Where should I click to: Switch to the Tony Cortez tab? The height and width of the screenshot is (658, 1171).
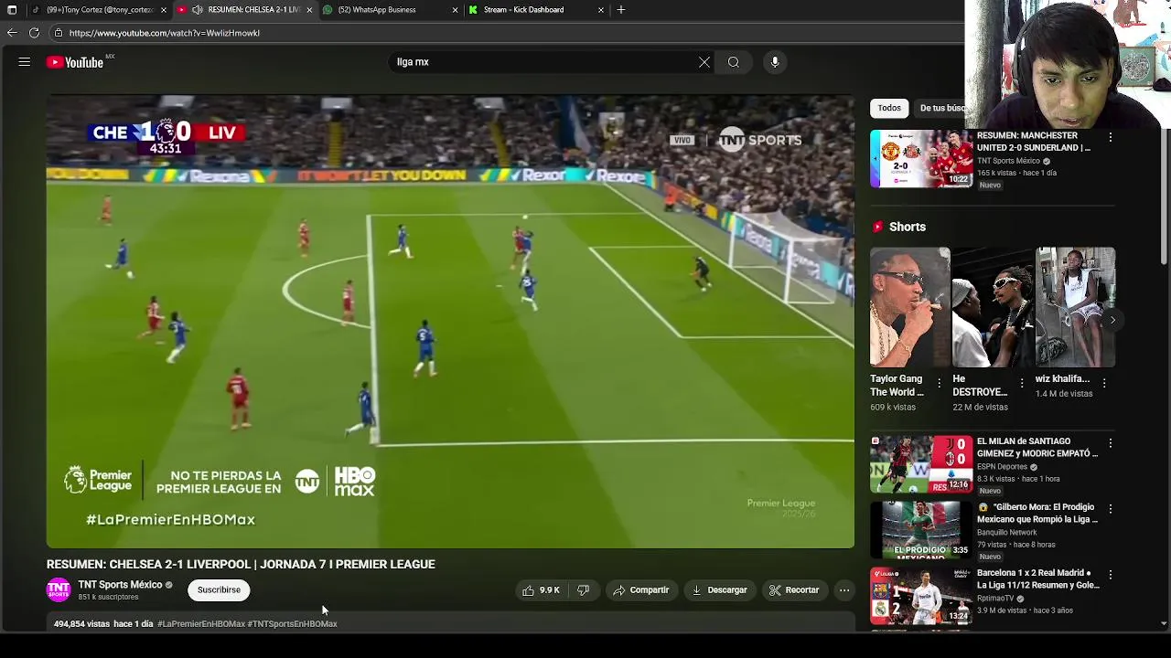(101, 9)
